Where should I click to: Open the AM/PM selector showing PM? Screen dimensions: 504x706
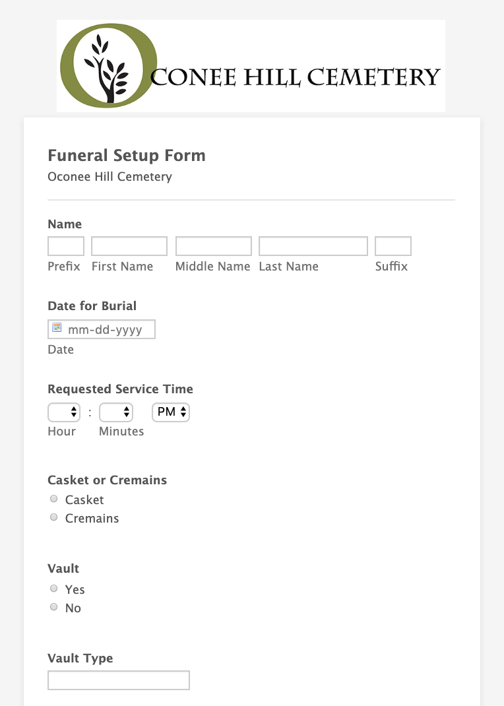click(x=171, y=412)
